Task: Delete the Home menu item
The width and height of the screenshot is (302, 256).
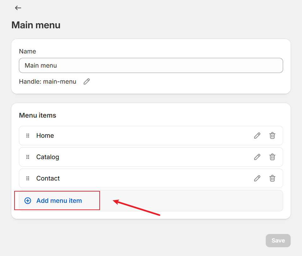Action: click(272, 136)
